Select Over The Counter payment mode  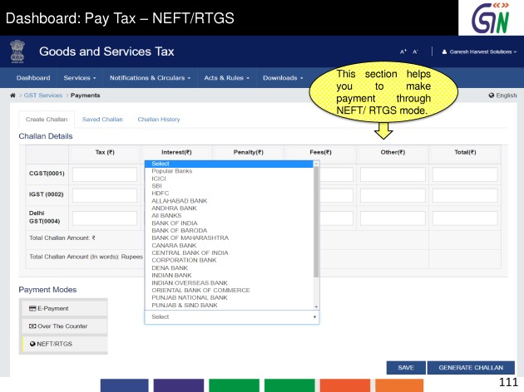tap(65, 326)
